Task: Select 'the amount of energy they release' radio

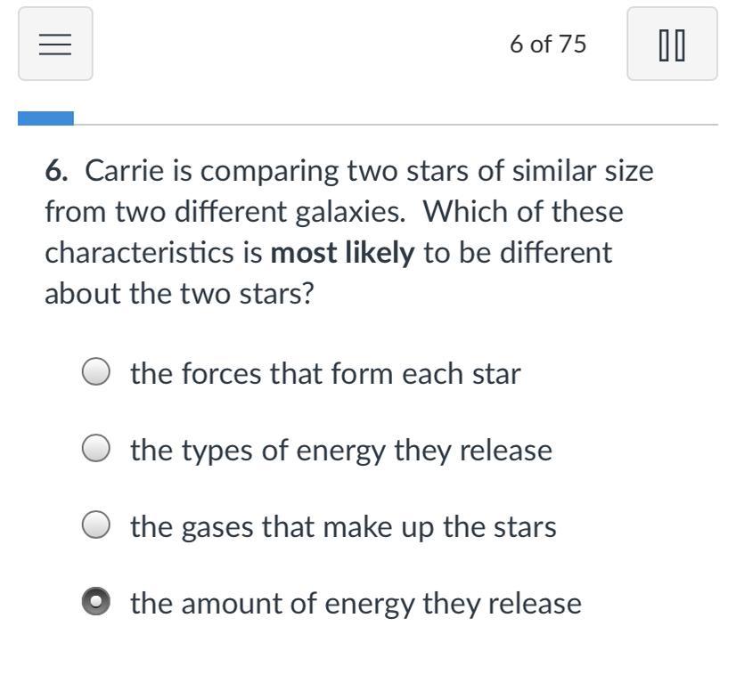Action: point(96,601)
